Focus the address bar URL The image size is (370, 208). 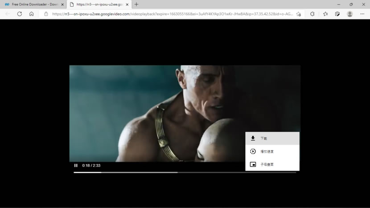(x=173, y=14)
